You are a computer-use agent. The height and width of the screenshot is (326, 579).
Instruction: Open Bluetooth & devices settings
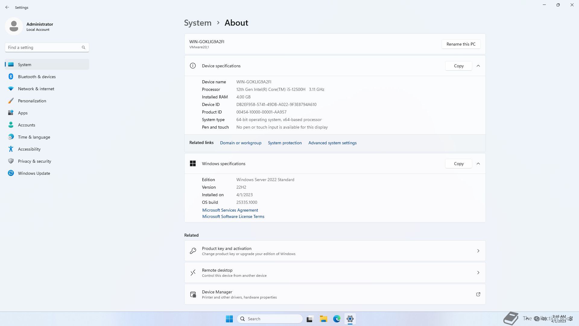(x=47, y=77)
